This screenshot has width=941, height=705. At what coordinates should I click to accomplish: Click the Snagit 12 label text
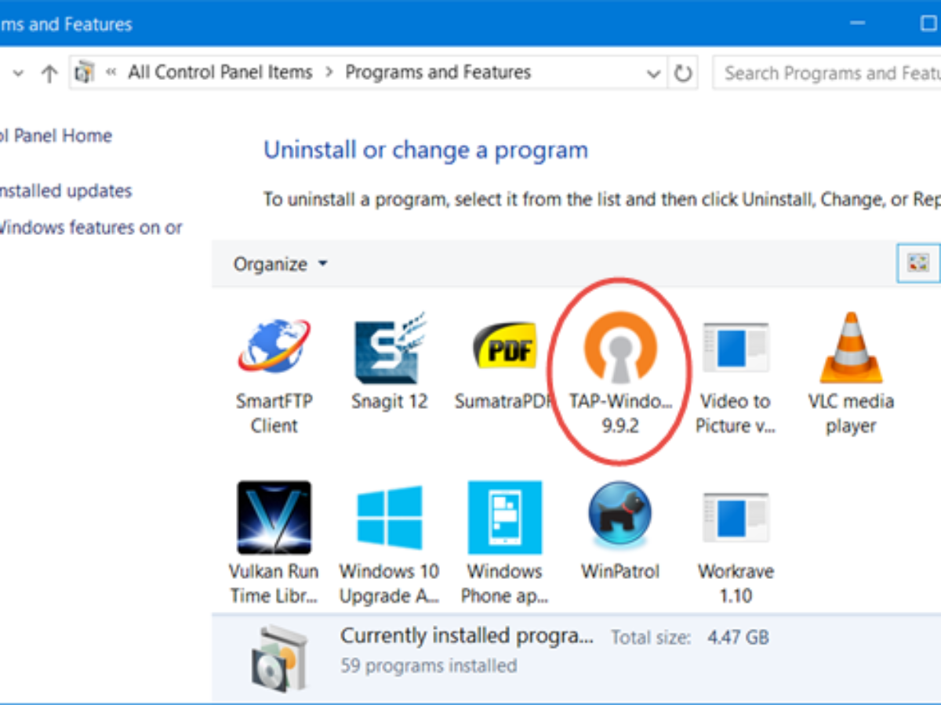pyautogui.click(x=390, y=402)
